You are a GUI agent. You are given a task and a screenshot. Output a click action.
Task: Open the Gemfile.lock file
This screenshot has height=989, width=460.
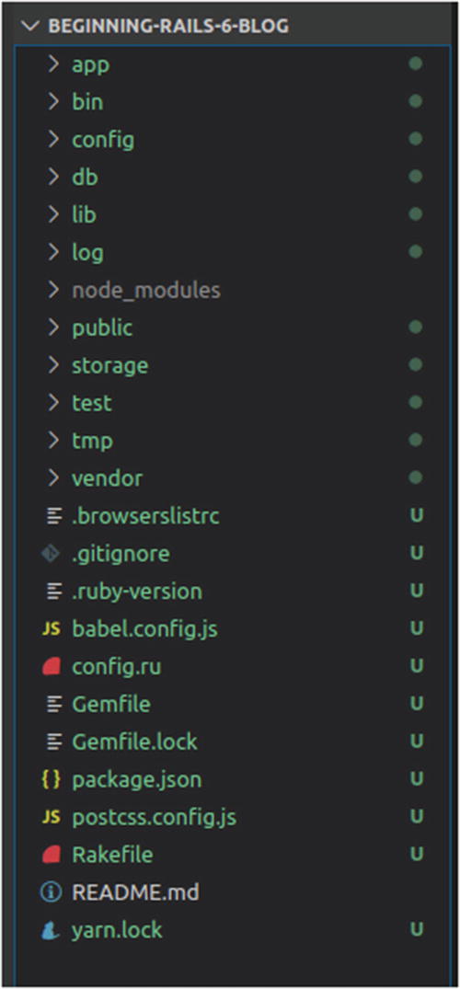[134, 742]
